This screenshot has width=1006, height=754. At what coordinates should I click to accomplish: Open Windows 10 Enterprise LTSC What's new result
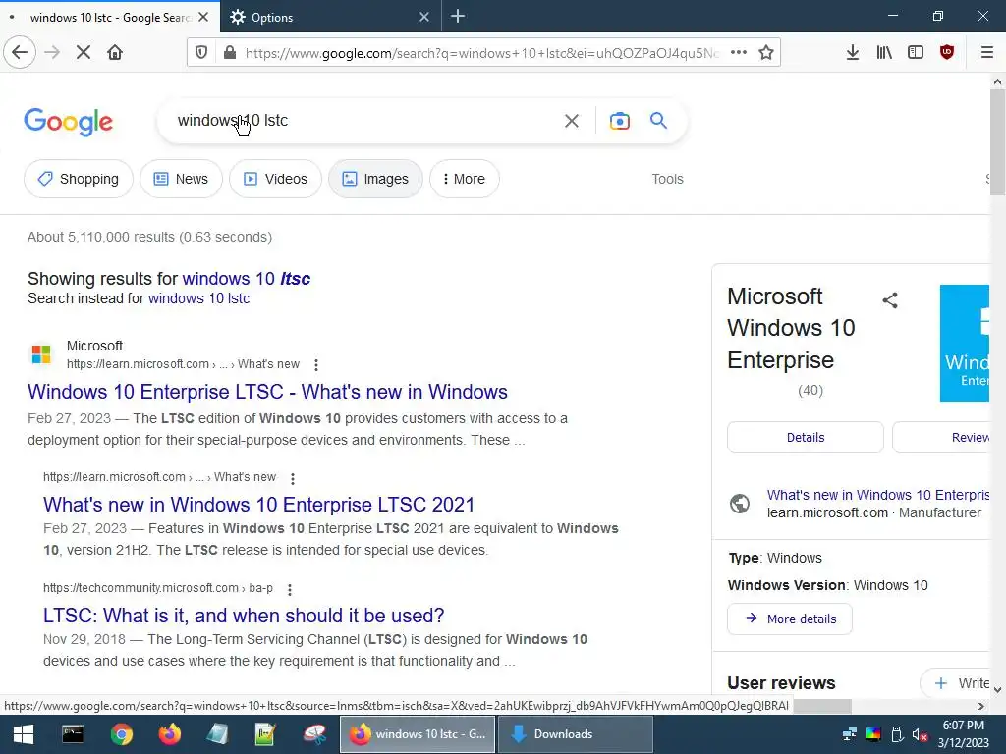267,392
